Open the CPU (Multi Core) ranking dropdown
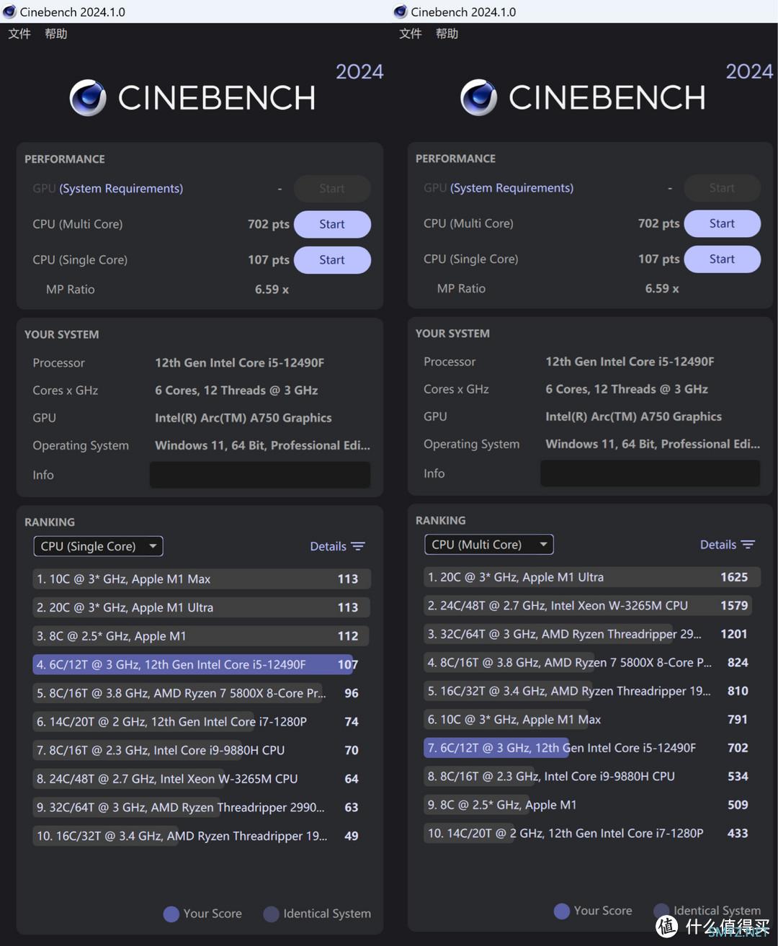This screenshot has width=778, height=946. click(488, 545)
